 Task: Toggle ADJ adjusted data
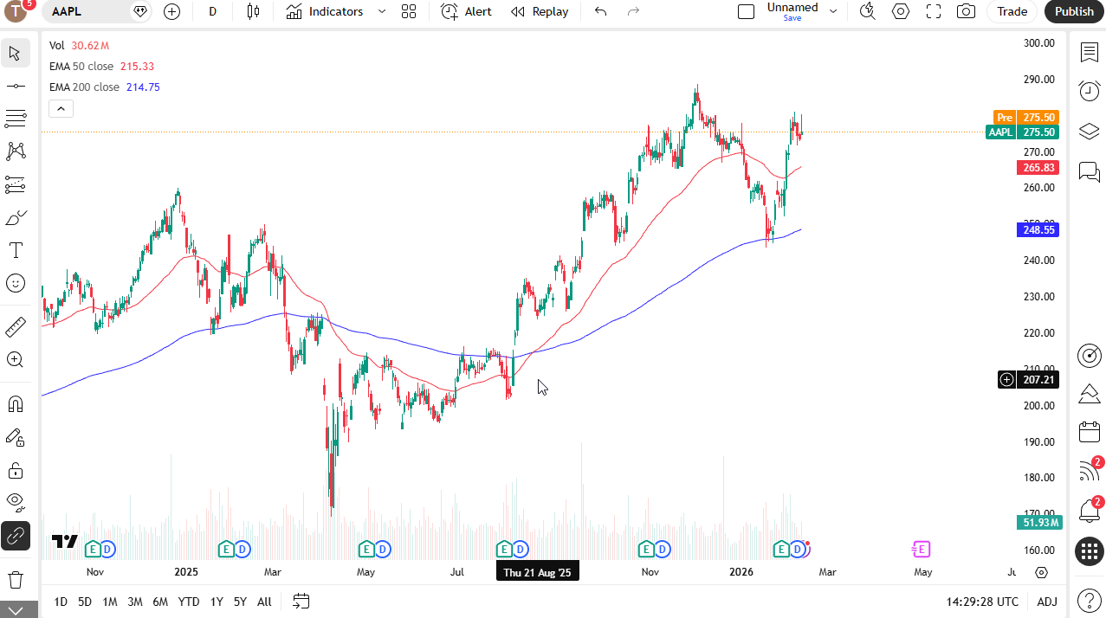pos(1047,602)
